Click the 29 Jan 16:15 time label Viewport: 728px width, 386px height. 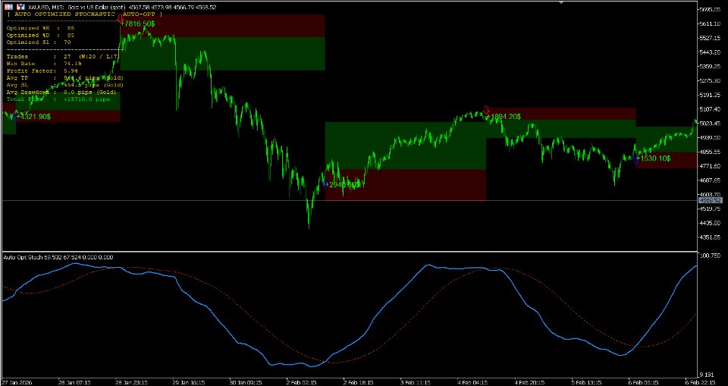click(x=188, y=382)
